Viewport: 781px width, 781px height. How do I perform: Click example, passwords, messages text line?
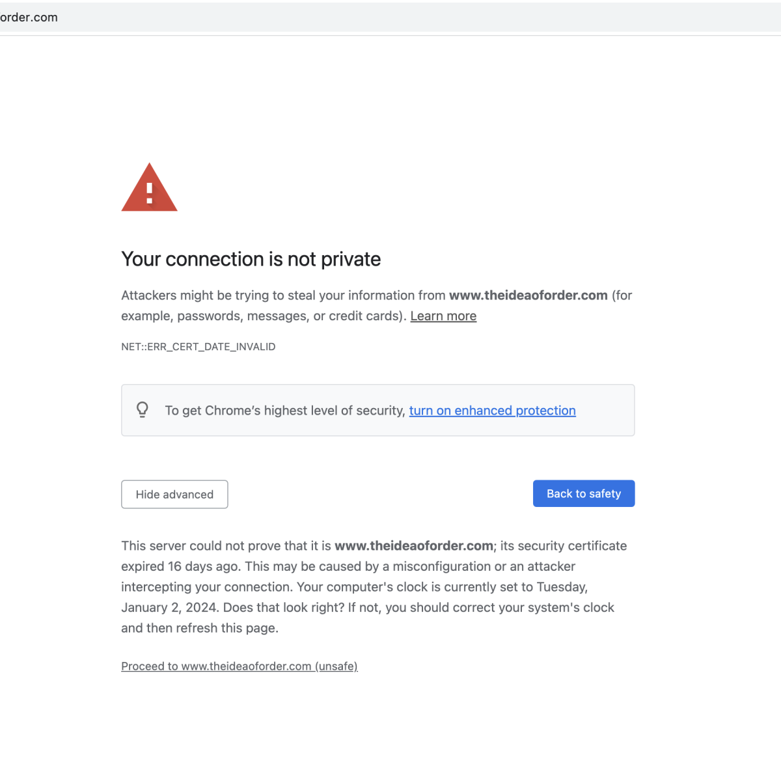pyautogui.click(x=264, y=316)
